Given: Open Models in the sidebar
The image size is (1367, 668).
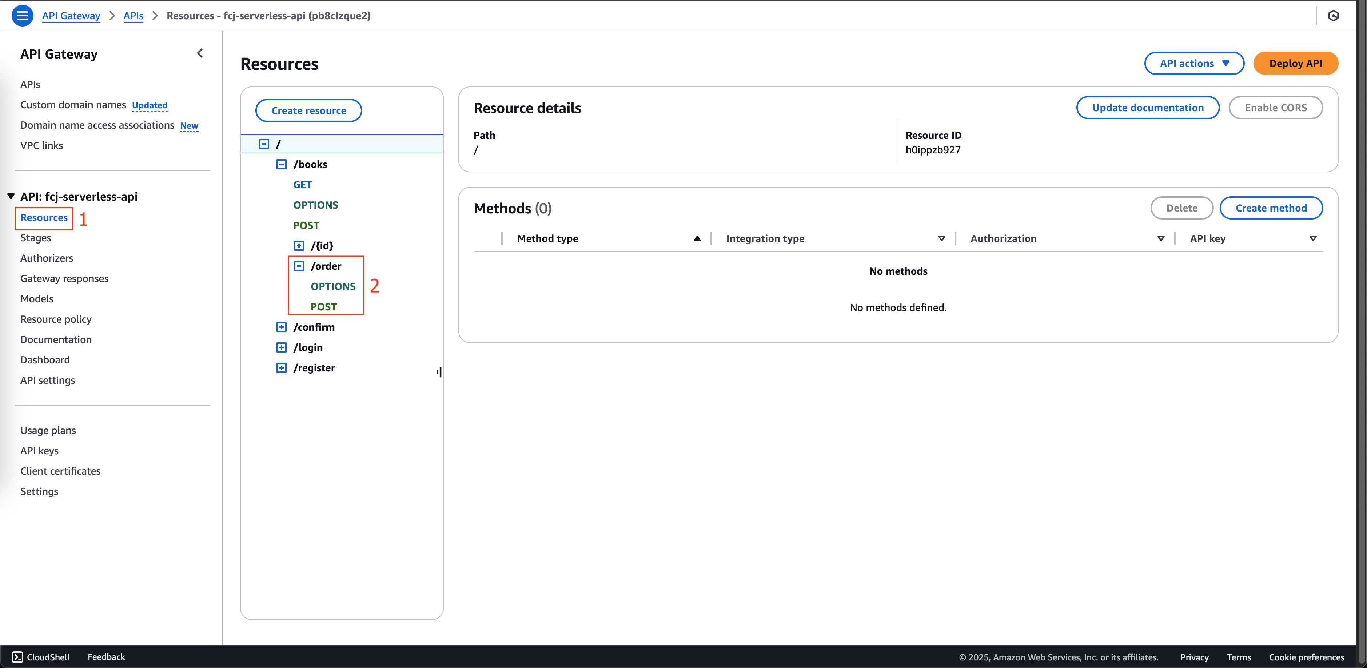Looking at the screenshot, I should [x=37, y=299].
